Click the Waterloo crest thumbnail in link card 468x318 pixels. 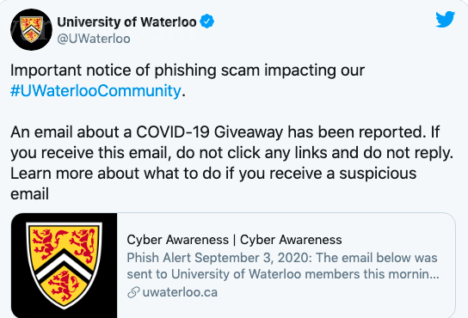[65, 266]
